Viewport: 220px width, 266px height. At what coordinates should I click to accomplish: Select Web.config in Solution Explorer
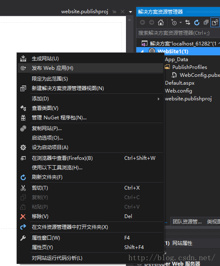[x=179, y=91]
